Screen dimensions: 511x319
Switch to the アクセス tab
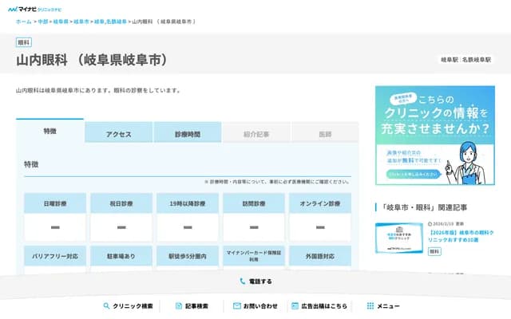coord(118,134)
